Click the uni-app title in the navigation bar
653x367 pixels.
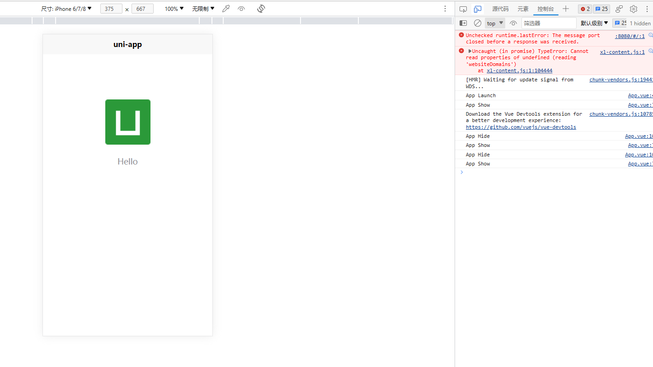point(127,44)
